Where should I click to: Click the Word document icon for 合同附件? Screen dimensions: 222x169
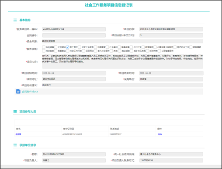pos(18,92)
